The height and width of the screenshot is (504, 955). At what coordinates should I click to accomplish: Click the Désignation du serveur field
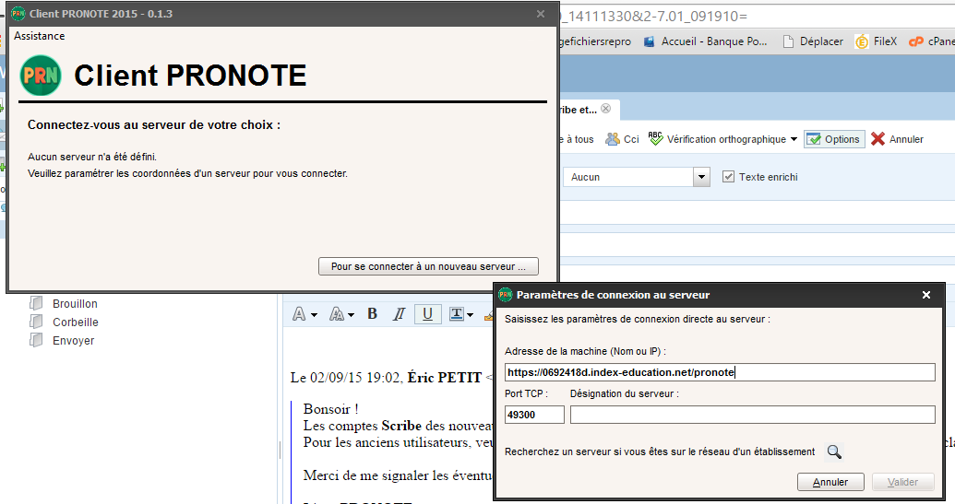[x=752, y=415]
